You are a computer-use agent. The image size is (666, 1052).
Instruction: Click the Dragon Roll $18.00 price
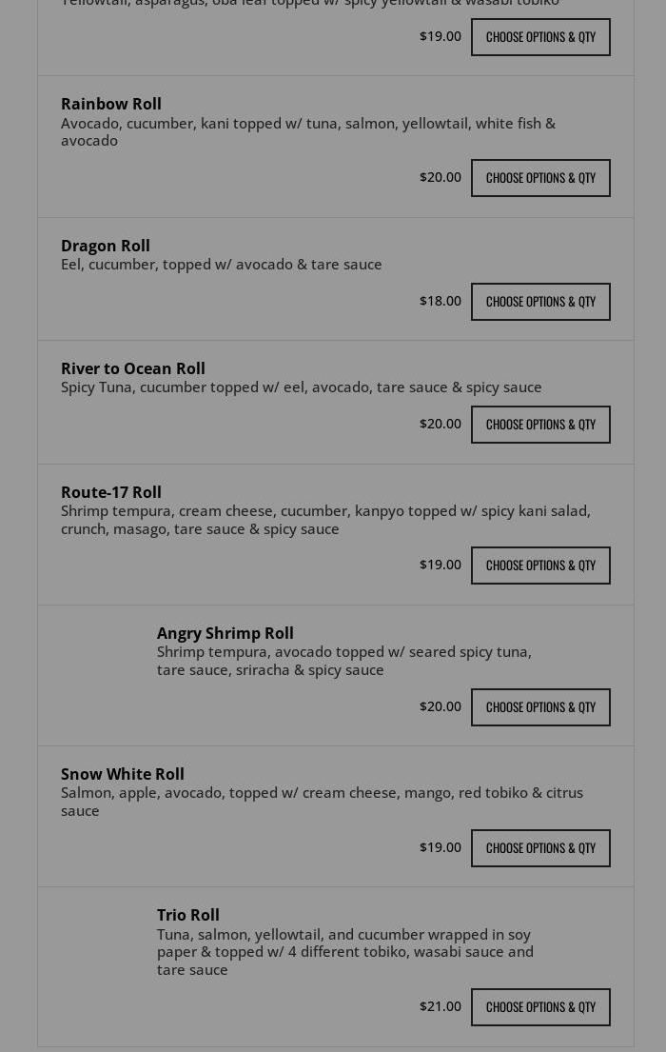tap(440, 301)
